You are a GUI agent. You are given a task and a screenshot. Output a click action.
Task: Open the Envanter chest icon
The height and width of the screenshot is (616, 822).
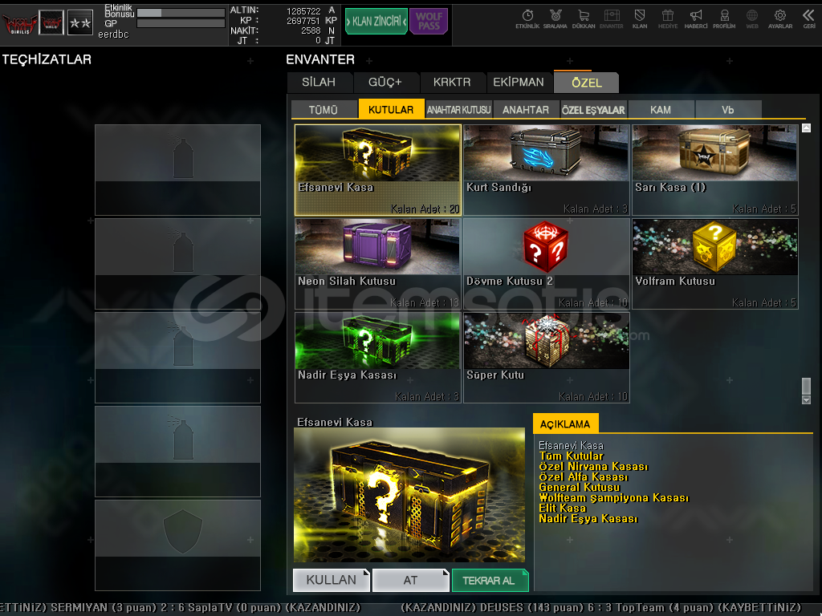[611, 19]
